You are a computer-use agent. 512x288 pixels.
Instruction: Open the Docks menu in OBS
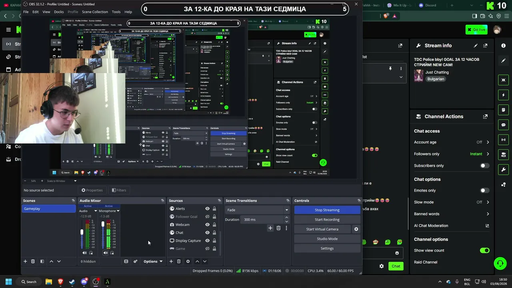59,12
